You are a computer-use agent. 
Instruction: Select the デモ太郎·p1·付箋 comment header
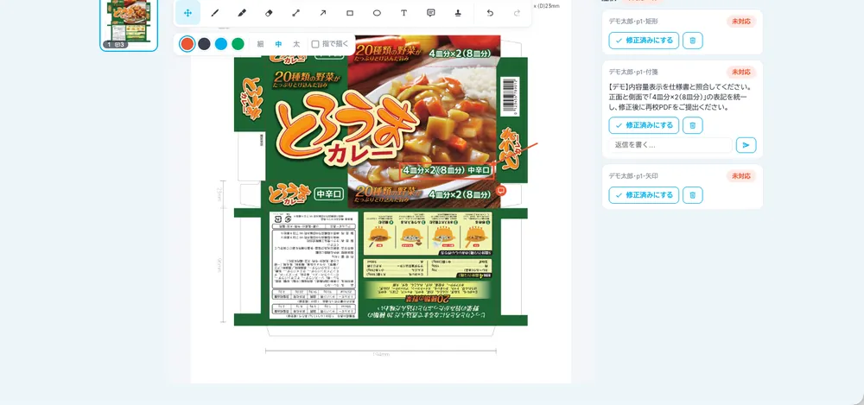pos(633,73)
